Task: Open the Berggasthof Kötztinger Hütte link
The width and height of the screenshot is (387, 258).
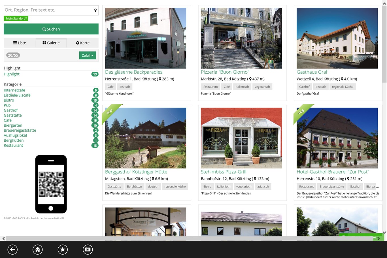Action: click(136, 172)
